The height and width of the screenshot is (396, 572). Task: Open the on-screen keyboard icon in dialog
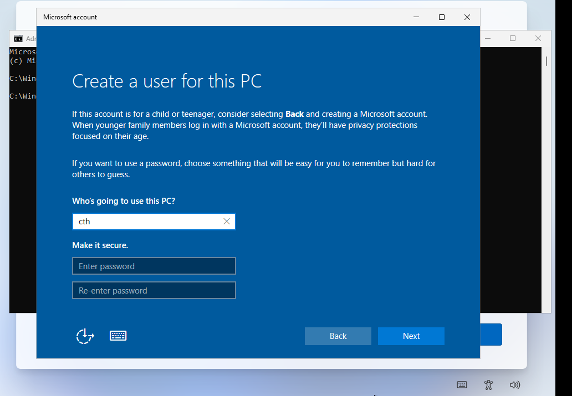pyautogui.click(x=118, y=336)
